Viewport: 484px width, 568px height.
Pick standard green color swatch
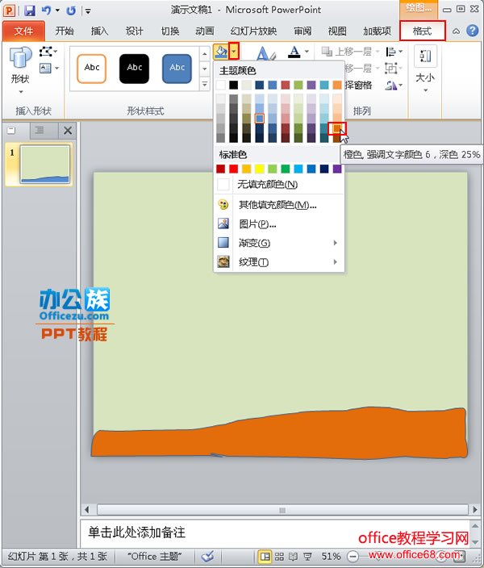click(286, 169)
